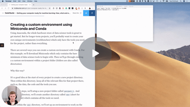
Task: Open the Apple menu
Action: point(3,1)
